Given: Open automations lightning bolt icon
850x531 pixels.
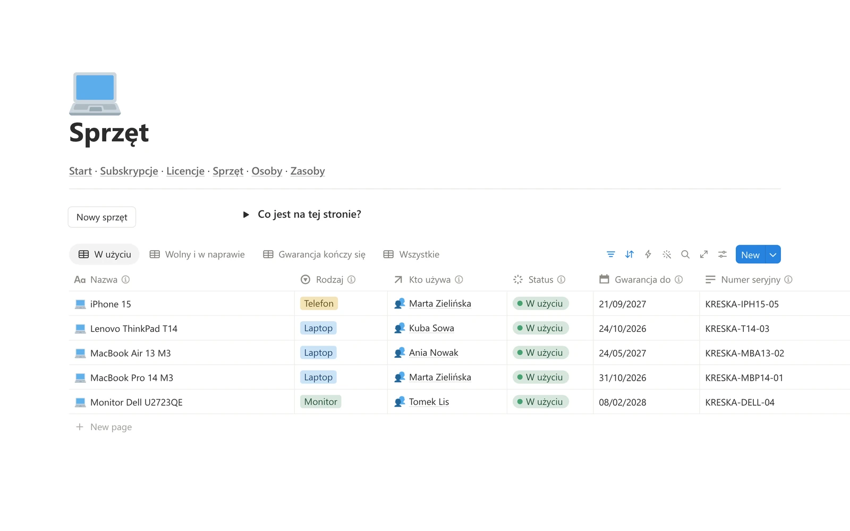Looking at the screenshot, I should (x=648, y=254).
